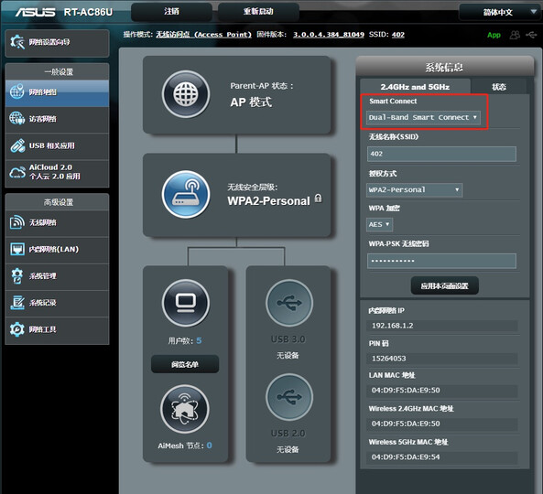543x494 pixels.
Task: Open the Smart Connect dropdown
Action: [423, 118]
